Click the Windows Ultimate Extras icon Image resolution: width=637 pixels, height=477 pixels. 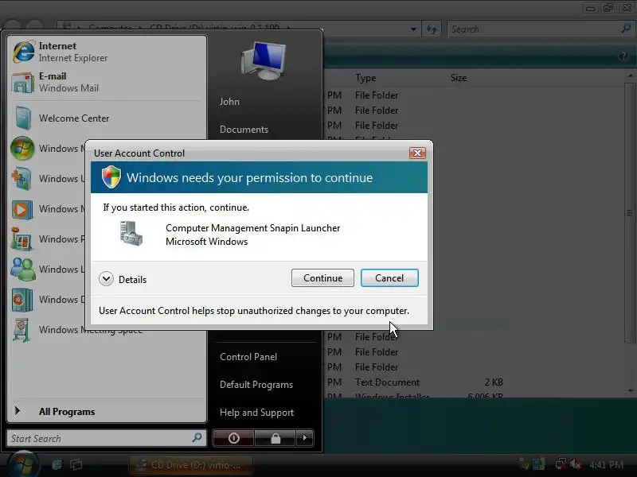(x=21, y=178)
